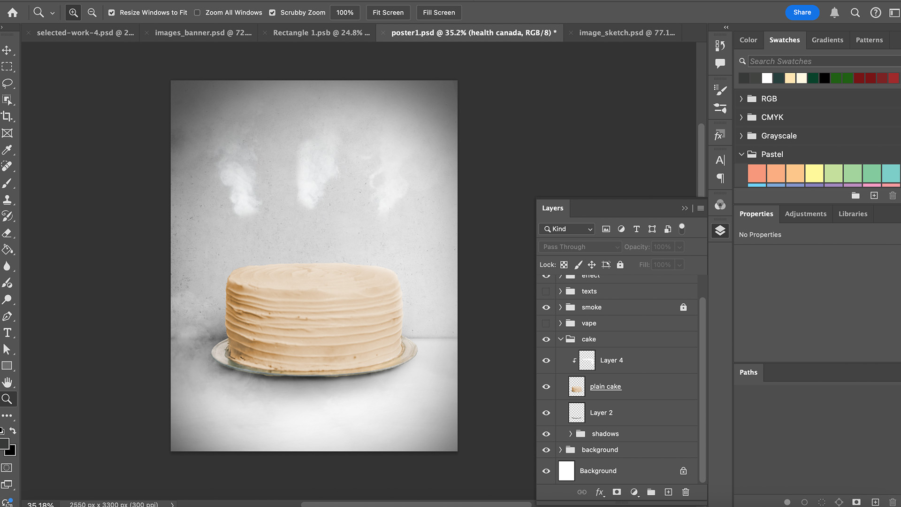This screenshot has width=901, height=507.
Task: Uncheck Scrubby Zoom option
Action: [272, 13]
